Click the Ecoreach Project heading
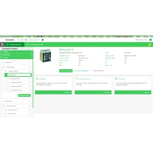This screenshot has width=153, height=153. tap(10, 49)
